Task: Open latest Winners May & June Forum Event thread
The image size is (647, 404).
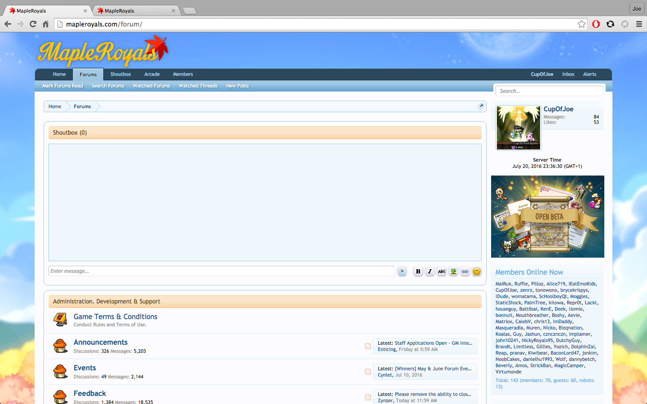Action: click(x=434, y=369)
